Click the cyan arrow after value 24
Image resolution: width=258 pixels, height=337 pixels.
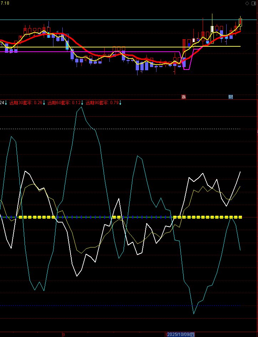click(6, 103)
